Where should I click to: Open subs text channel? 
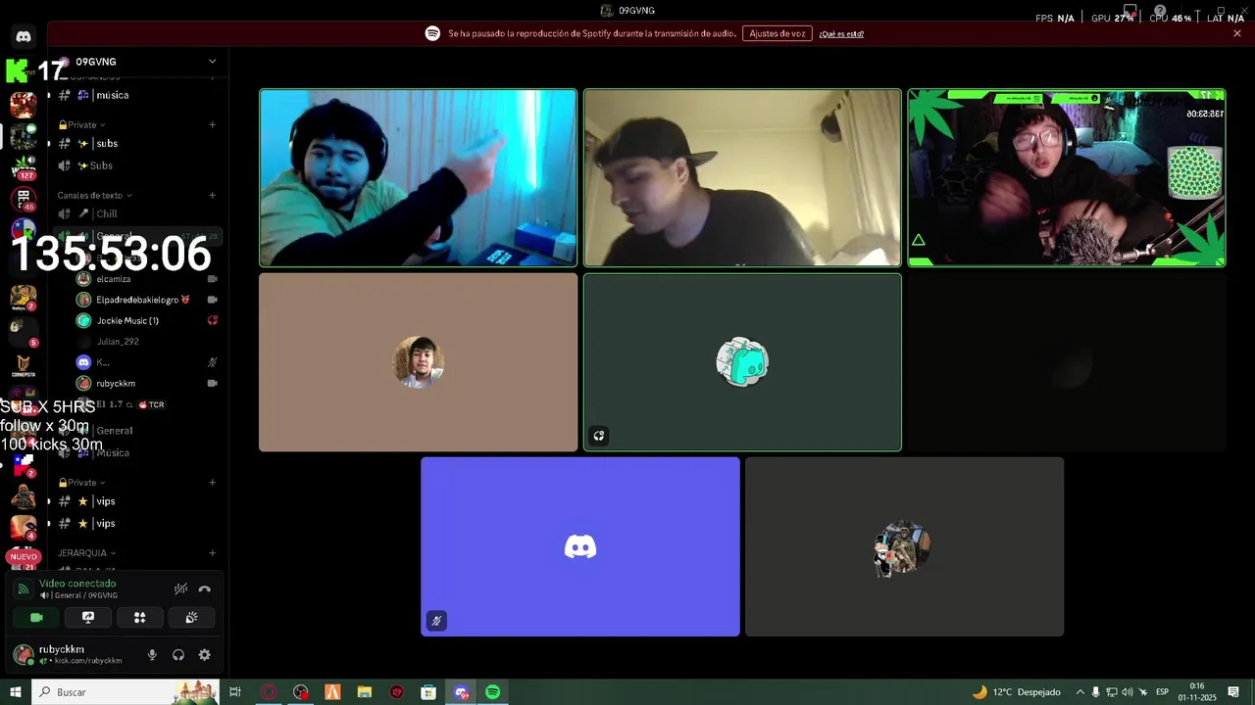pyautogui.click(x=137, y=144)
